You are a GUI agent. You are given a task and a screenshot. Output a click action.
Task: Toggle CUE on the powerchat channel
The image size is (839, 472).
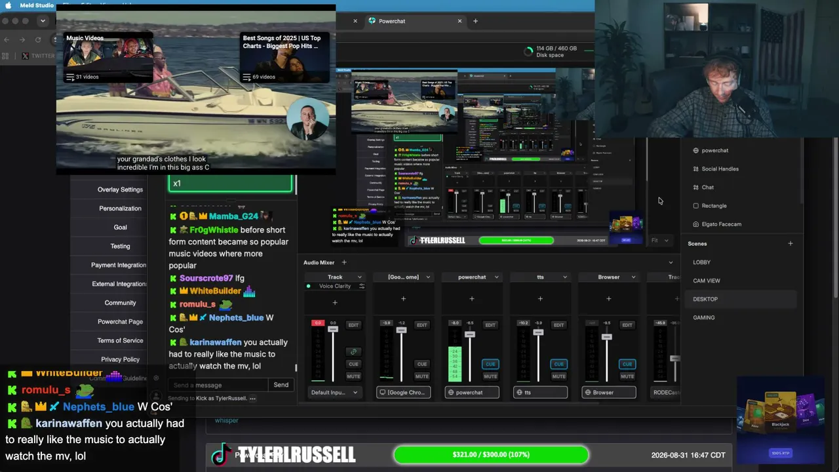pyautogui.click(x=490, y=364)
